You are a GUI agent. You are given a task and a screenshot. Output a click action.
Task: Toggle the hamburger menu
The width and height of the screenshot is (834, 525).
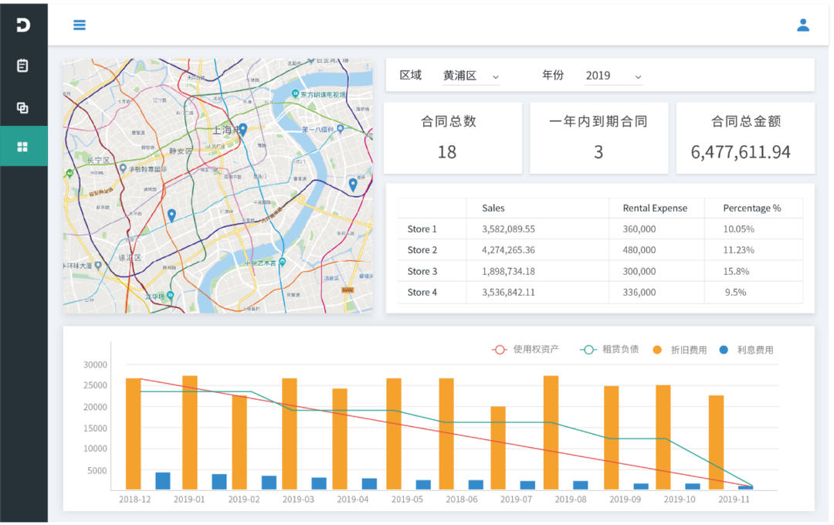(80, 25)
